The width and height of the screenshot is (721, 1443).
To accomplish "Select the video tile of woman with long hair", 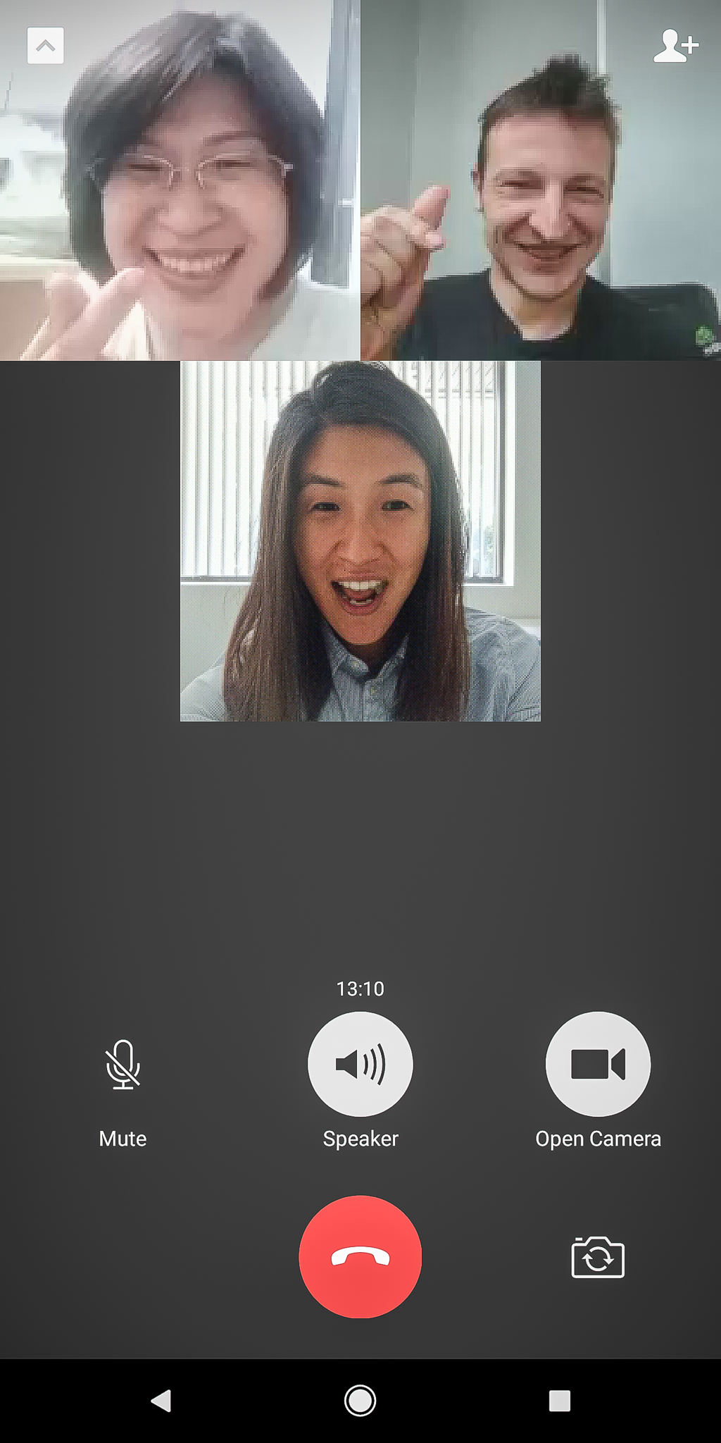I will point(360,541).
